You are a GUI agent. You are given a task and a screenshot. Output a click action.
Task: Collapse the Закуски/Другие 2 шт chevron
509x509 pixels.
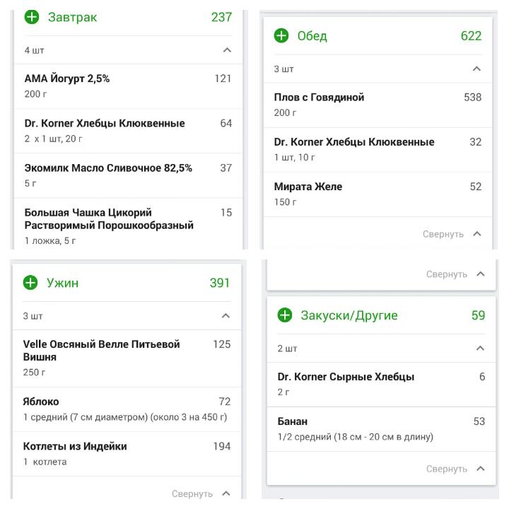pos(480,349)
